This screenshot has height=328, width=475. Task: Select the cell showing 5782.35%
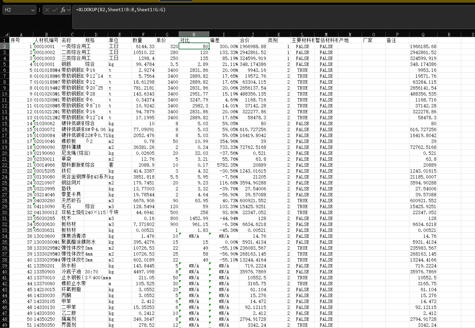[x=224, y=165]
